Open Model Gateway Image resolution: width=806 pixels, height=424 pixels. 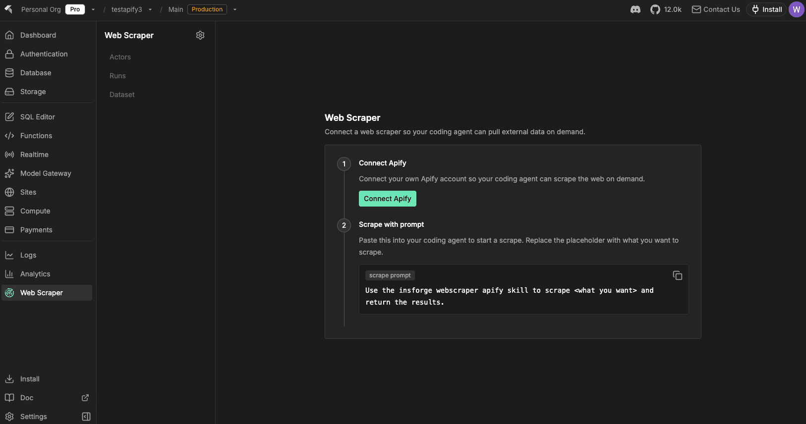[47, 173]
